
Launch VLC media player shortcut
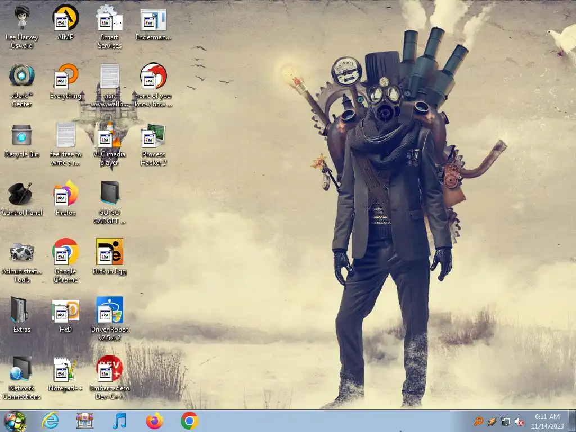(110, 143)
